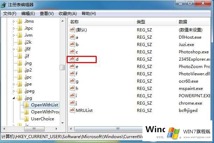Click string icon of value d

[x=72, y=59]
